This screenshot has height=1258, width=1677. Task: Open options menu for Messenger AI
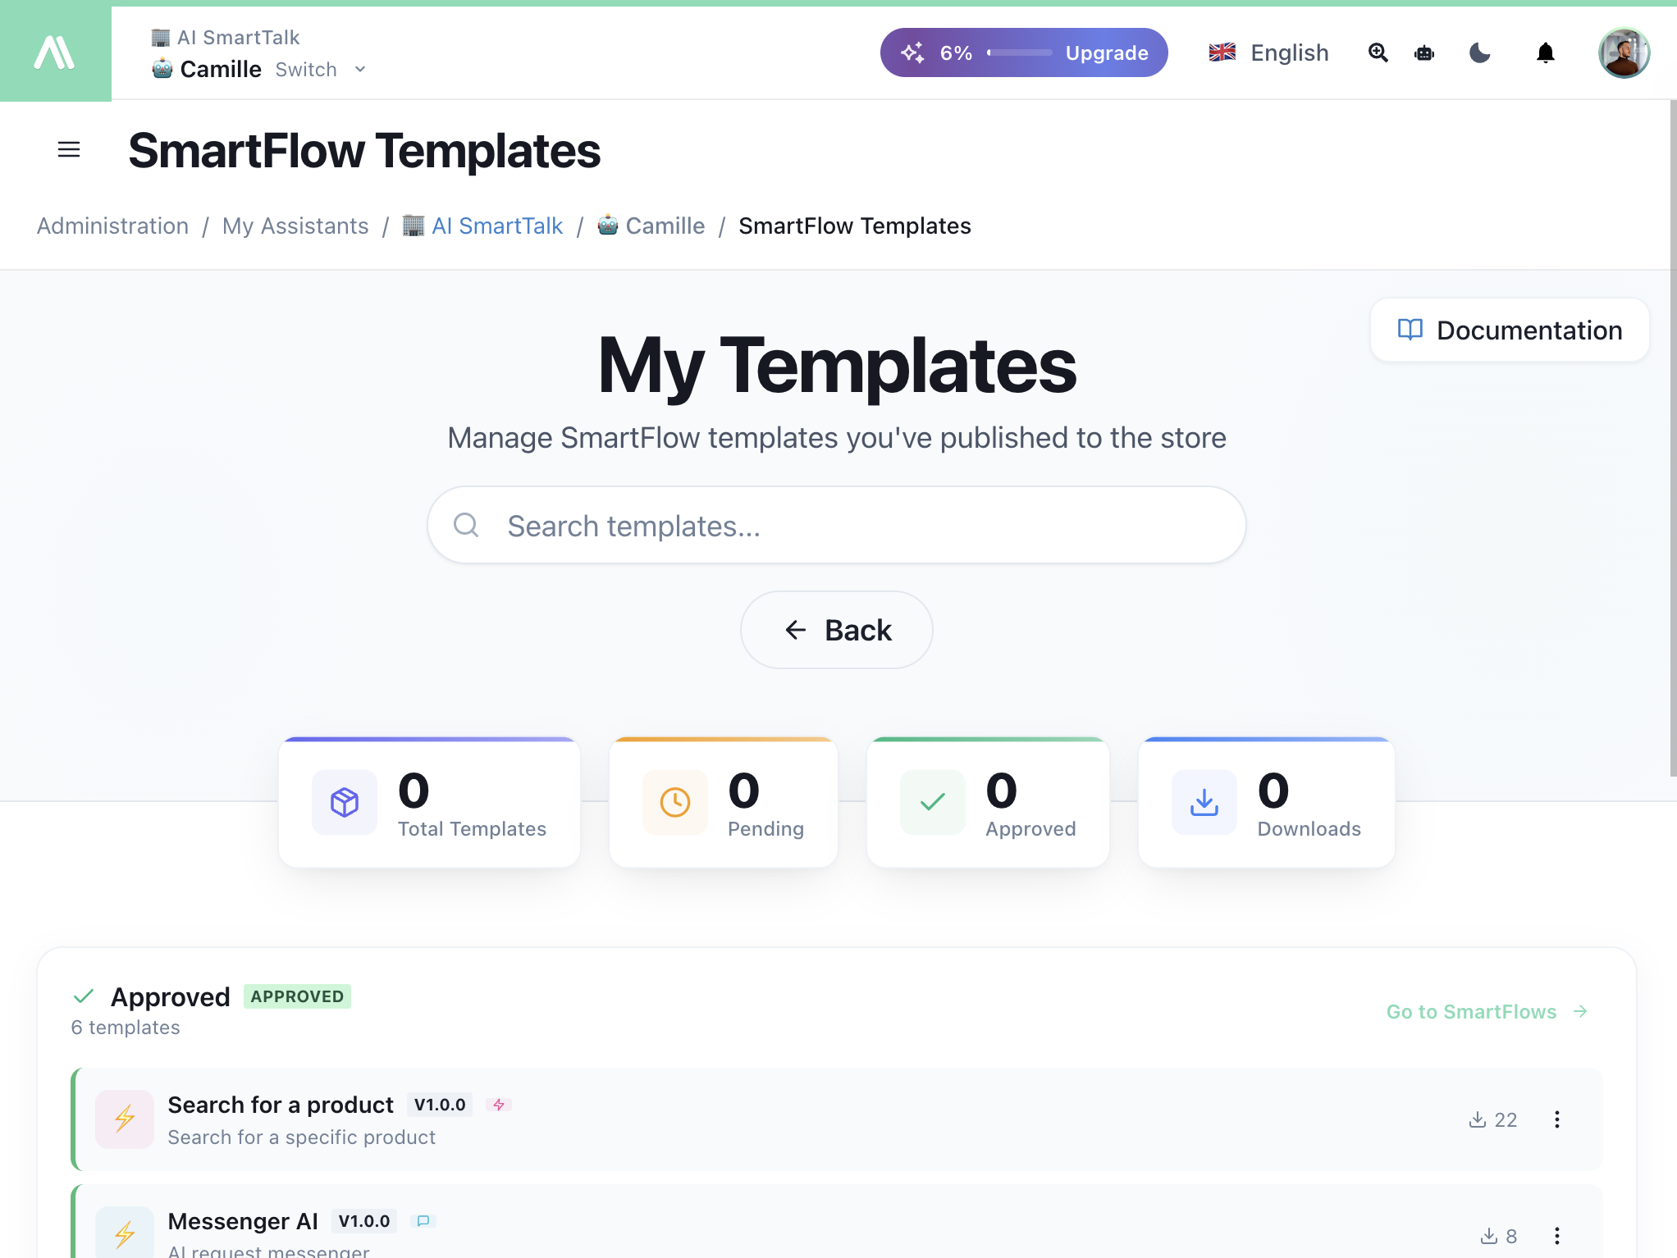(x=1556, y=1236)
